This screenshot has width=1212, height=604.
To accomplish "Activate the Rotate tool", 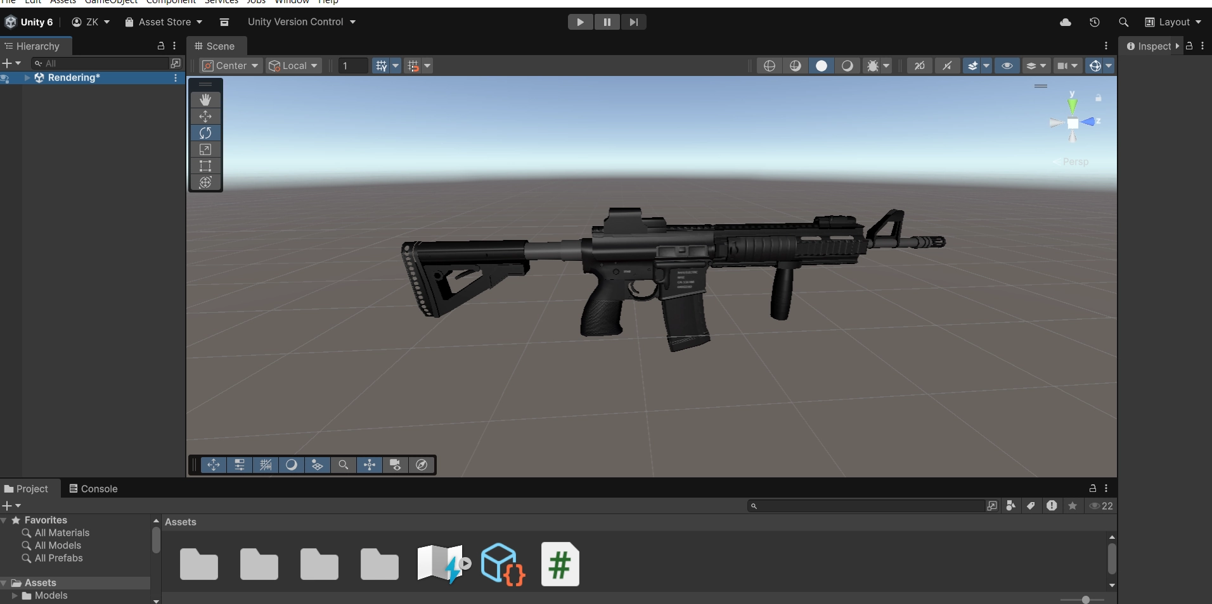I will point(205,133).
